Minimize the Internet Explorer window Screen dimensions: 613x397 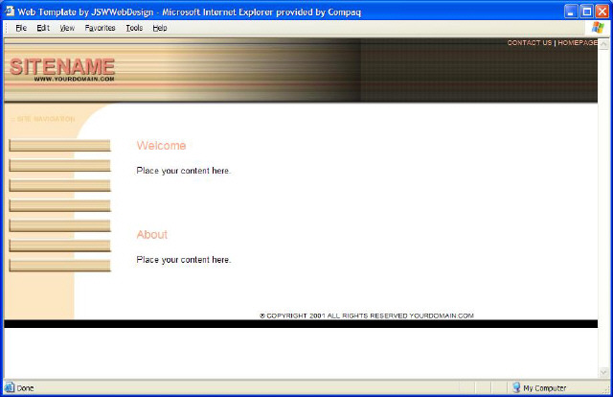(569, 10)
